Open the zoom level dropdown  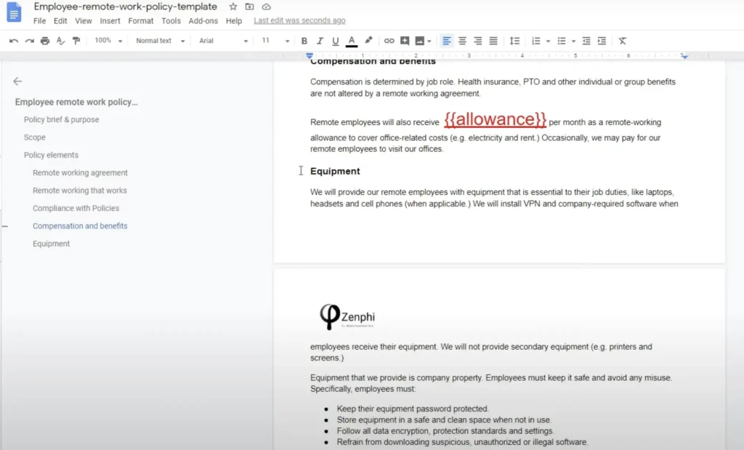(x=108, y=41)
